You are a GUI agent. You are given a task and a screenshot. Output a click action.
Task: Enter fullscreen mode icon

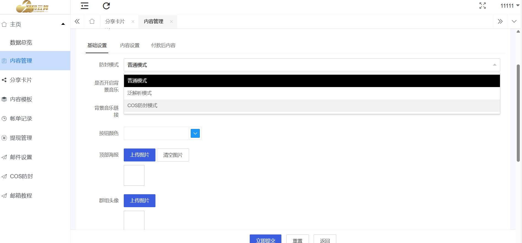(x=483, y=6)
